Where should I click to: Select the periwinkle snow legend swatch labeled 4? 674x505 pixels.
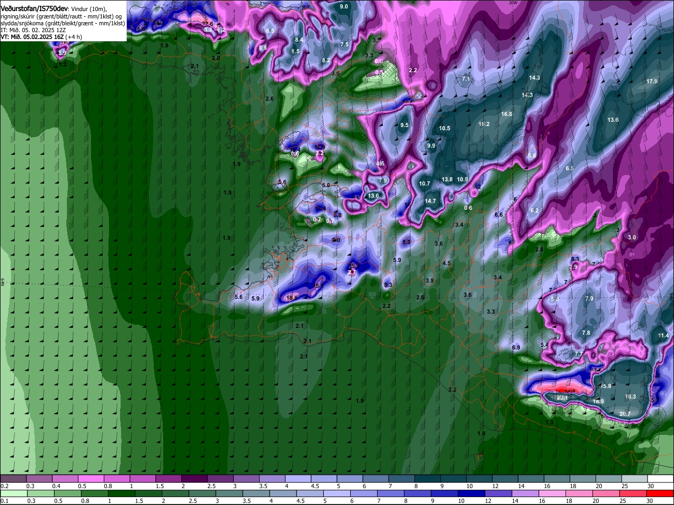[298, 479]
